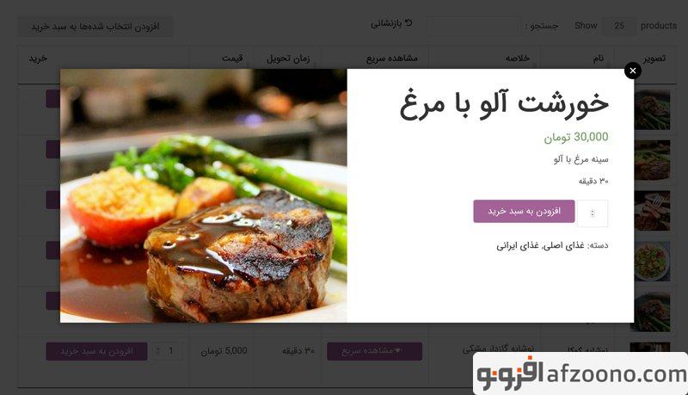Click the afzoono.com logo
Screen dimensions: 688x395
pos(580,374)
